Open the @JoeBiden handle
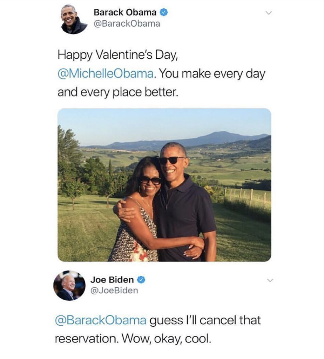 [x=114, y=291]
